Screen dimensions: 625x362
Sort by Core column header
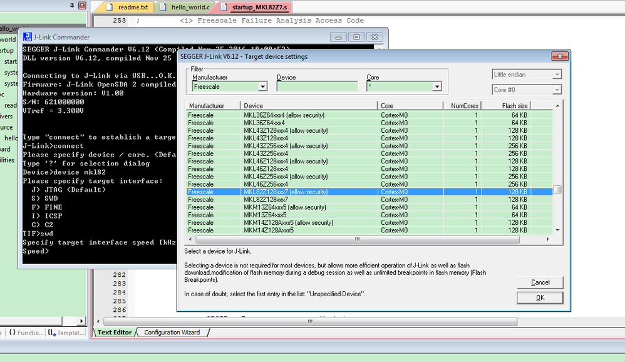coord(410,106)
